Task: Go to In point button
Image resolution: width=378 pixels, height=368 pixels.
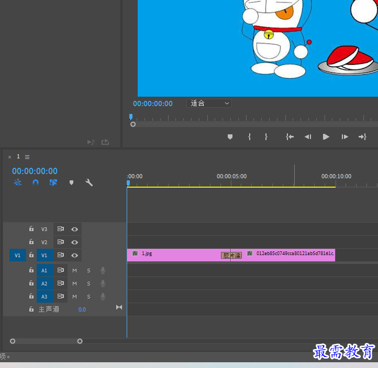Action: [x=290, y=137]
